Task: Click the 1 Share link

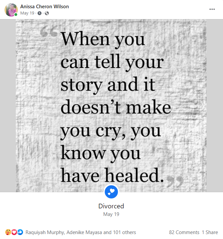Action: coord(210,232)
